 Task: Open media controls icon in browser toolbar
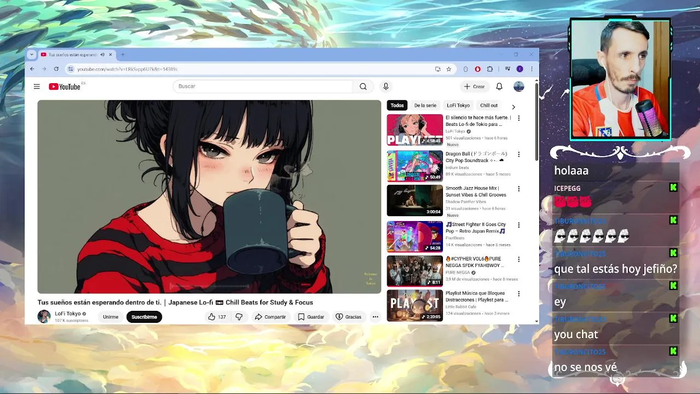coord(507,69)
